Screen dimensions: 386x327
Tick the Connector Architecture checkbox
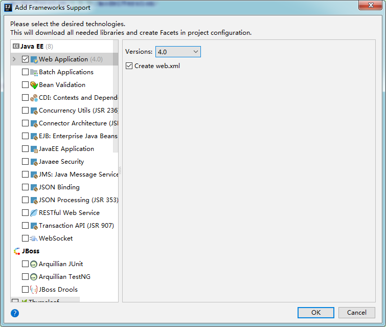(x=25, y=123)
